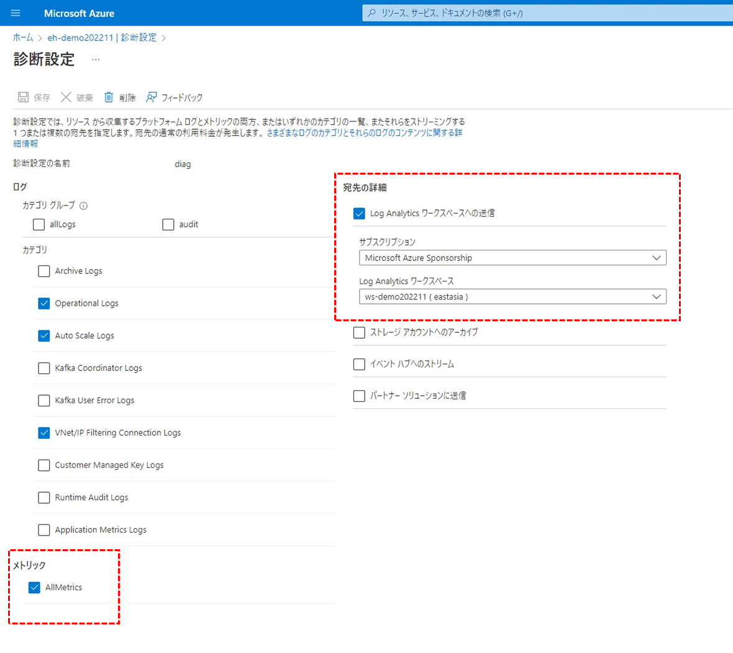Uncheck Operational Logs

click(x=44, y=303)
